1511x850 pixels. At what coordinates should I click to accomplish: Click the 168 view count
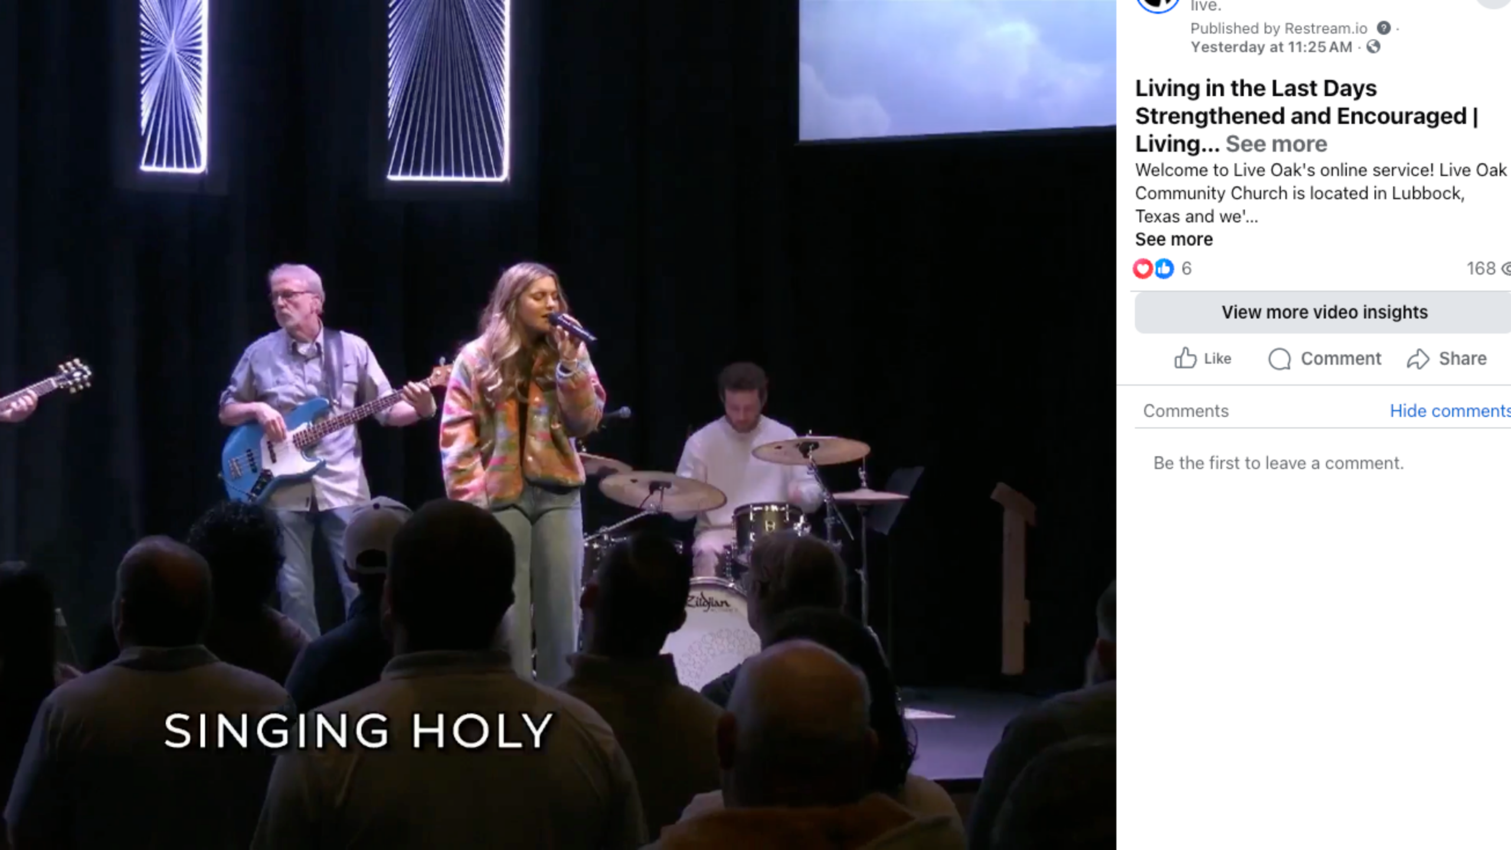pos(1481,269)
